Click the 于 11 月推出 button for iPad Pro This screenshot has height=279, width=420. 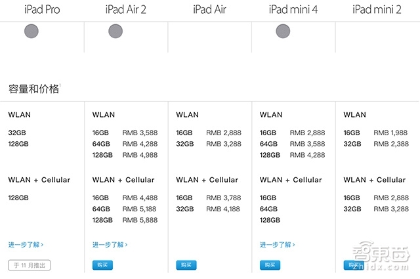point(29,265)
